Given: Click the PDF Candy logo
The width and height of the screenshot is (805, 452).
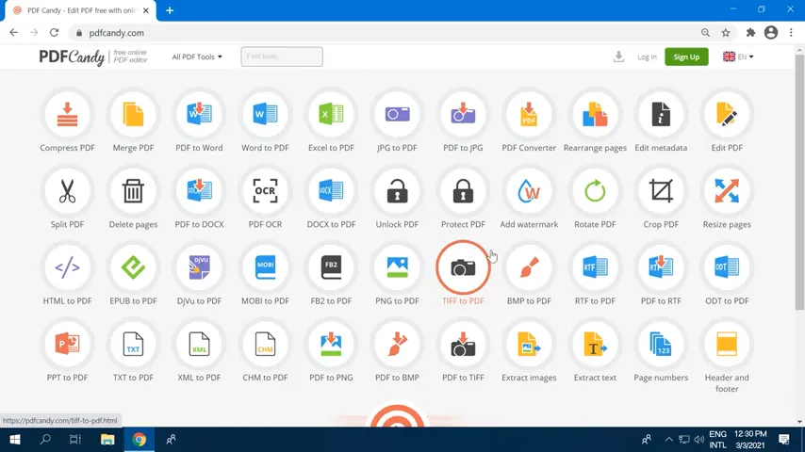Looking at the screenshot, I should click(93, 56).
